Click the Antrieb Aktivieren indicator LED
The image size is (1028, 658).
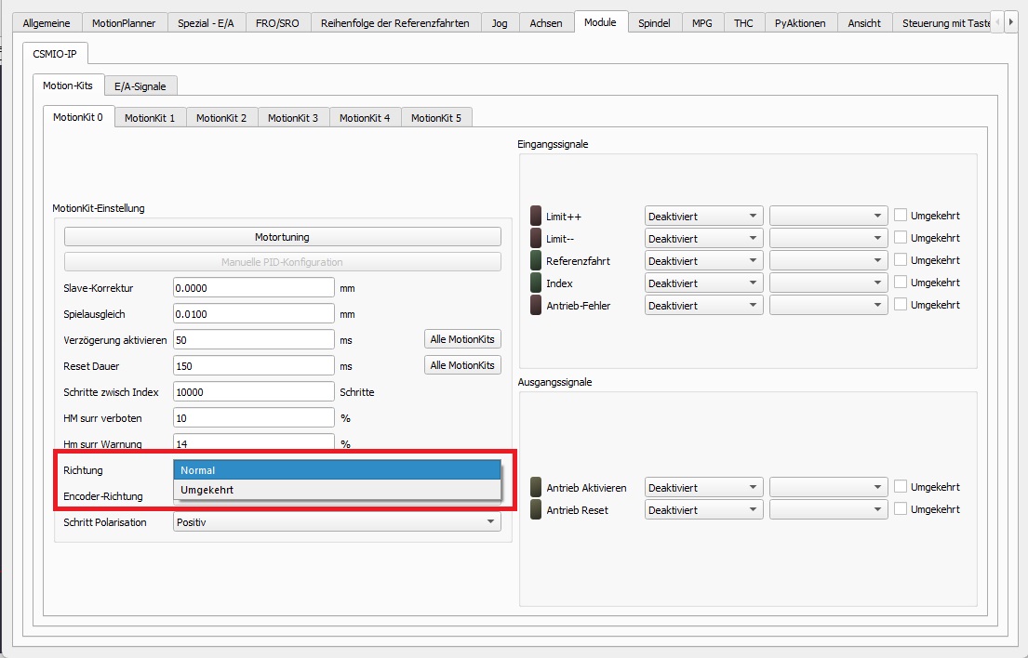click(x=536, y=487)
